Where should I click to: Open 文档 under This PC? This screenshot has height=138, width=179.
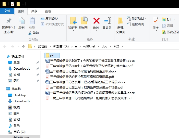pyautogui.click(x=14, y=120)
